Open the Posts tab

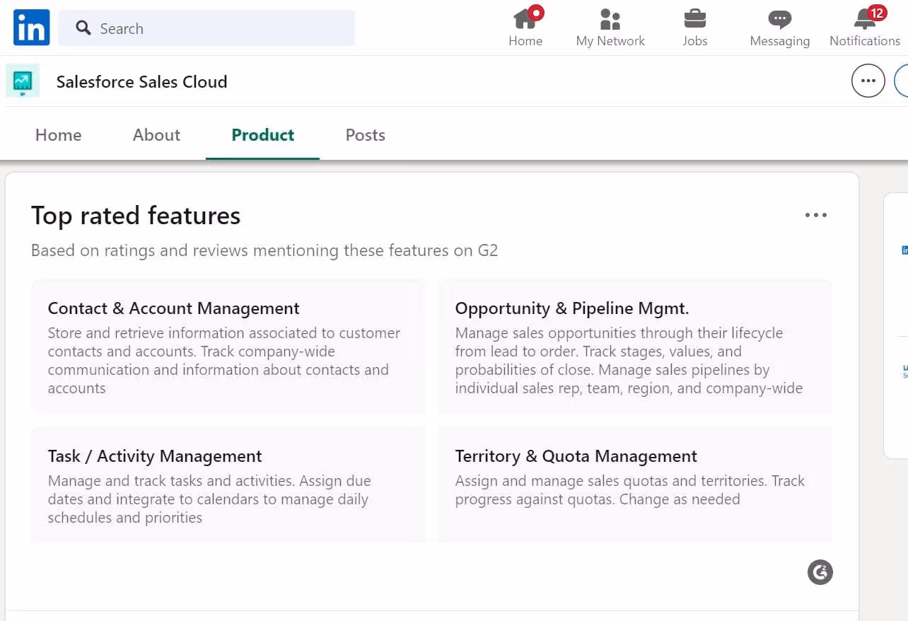point(365,134)
